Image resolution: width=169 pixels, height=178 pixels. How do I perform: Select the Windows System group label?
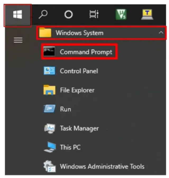tap(79, 33)
